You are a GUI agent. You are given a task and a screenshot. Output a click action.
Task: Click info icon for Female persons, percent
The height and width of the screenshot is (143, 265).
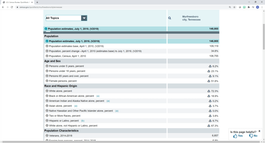click(47, 81)
